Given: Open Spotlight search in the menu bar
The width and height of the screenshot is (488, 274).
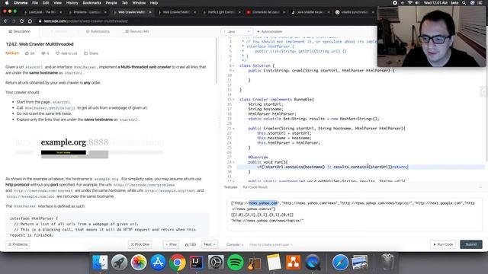Looking at the screenshot, I should pyautogui.click(x=464, y=3).
